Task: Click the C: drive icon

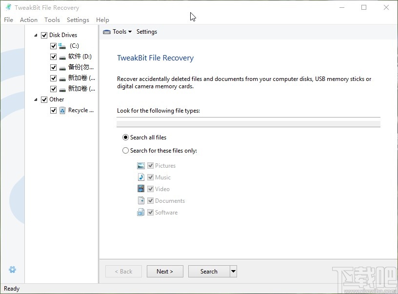Action: (x=62, y=46)
